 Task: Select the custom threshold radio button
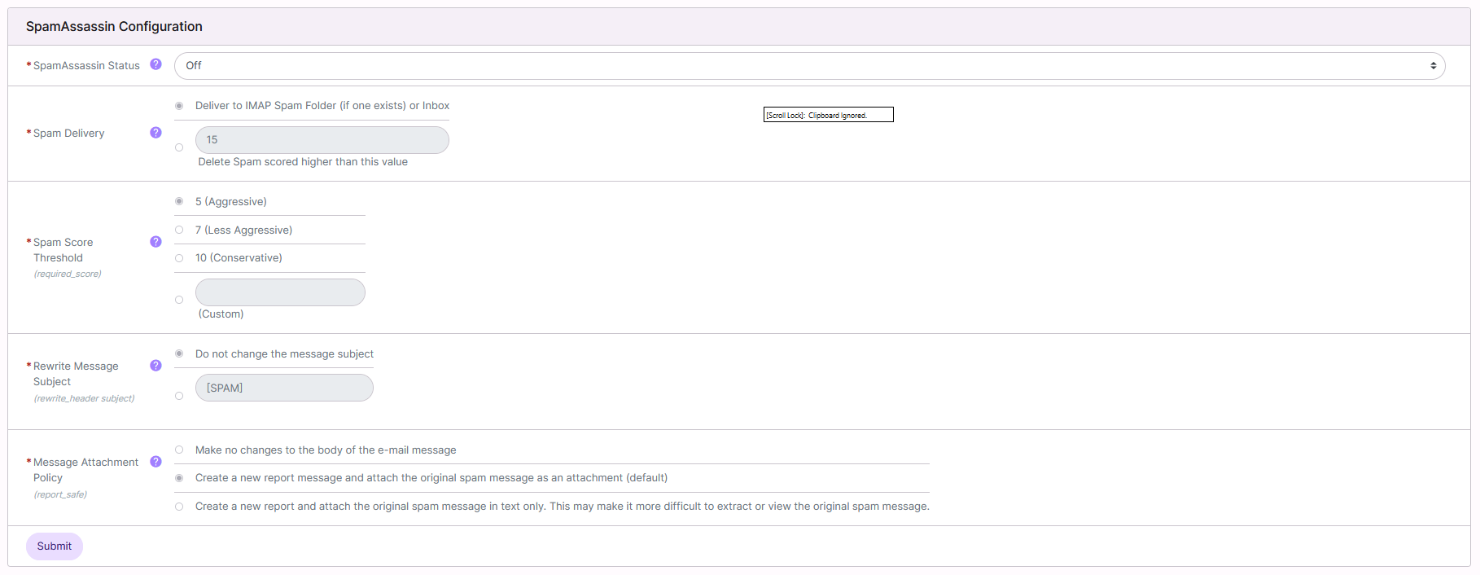(x=179, y=300)
